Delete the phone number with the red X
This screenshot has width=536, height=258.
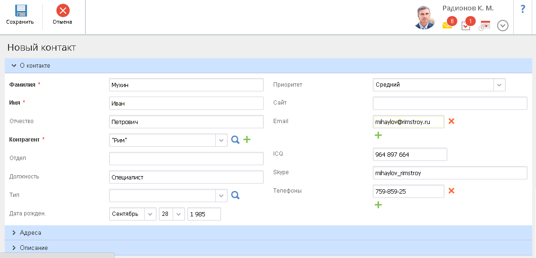click(x=452, y=191)
